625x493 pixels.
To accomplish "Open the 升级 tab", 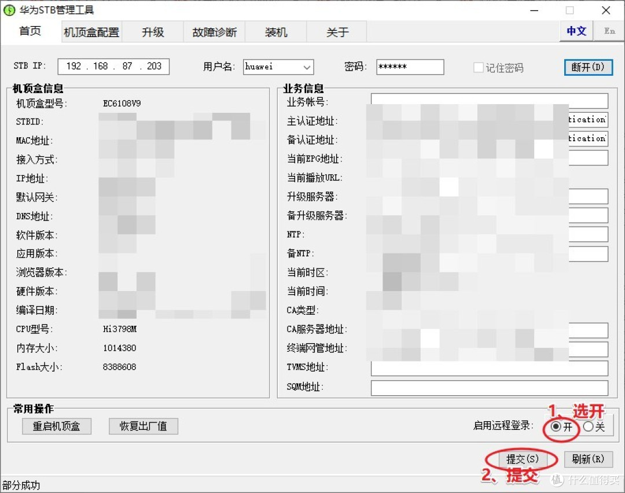I will coord(153,32).
